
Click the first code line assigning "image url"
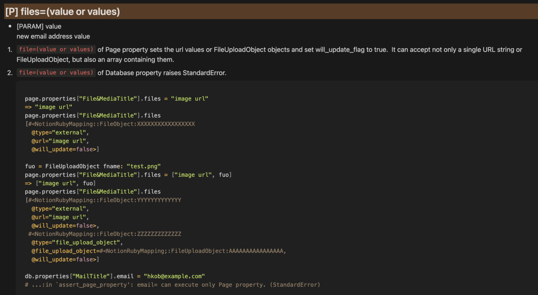[117, 98]
